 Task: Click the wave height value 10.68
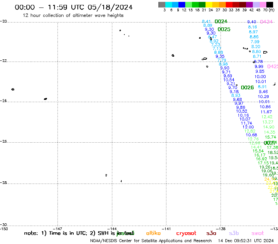coord(251,135)
